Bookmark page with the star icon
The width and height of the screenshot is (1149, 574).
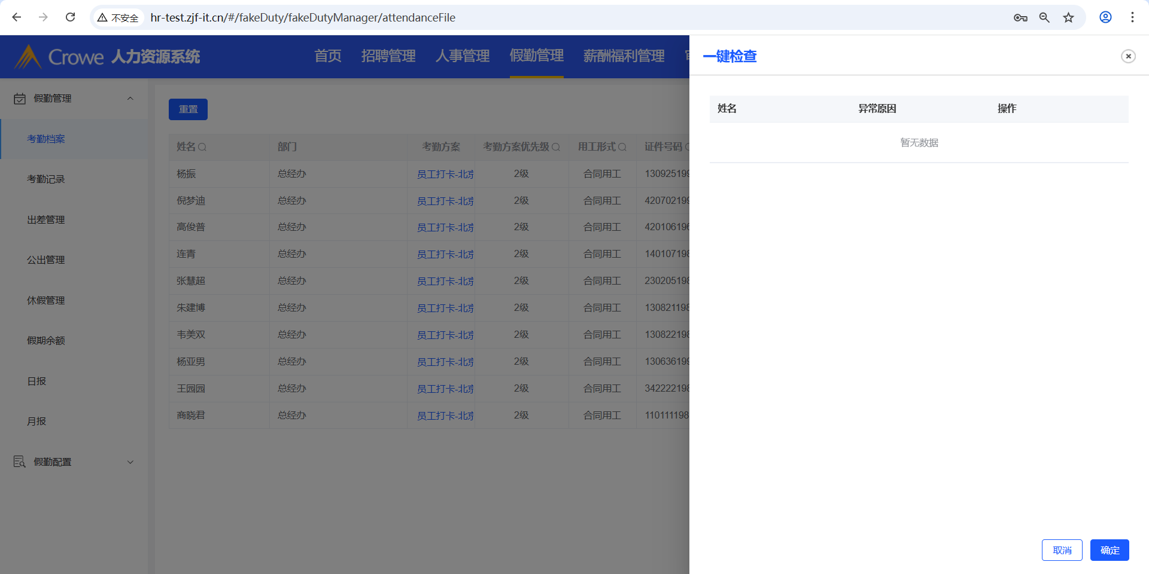click(1068, 17)
